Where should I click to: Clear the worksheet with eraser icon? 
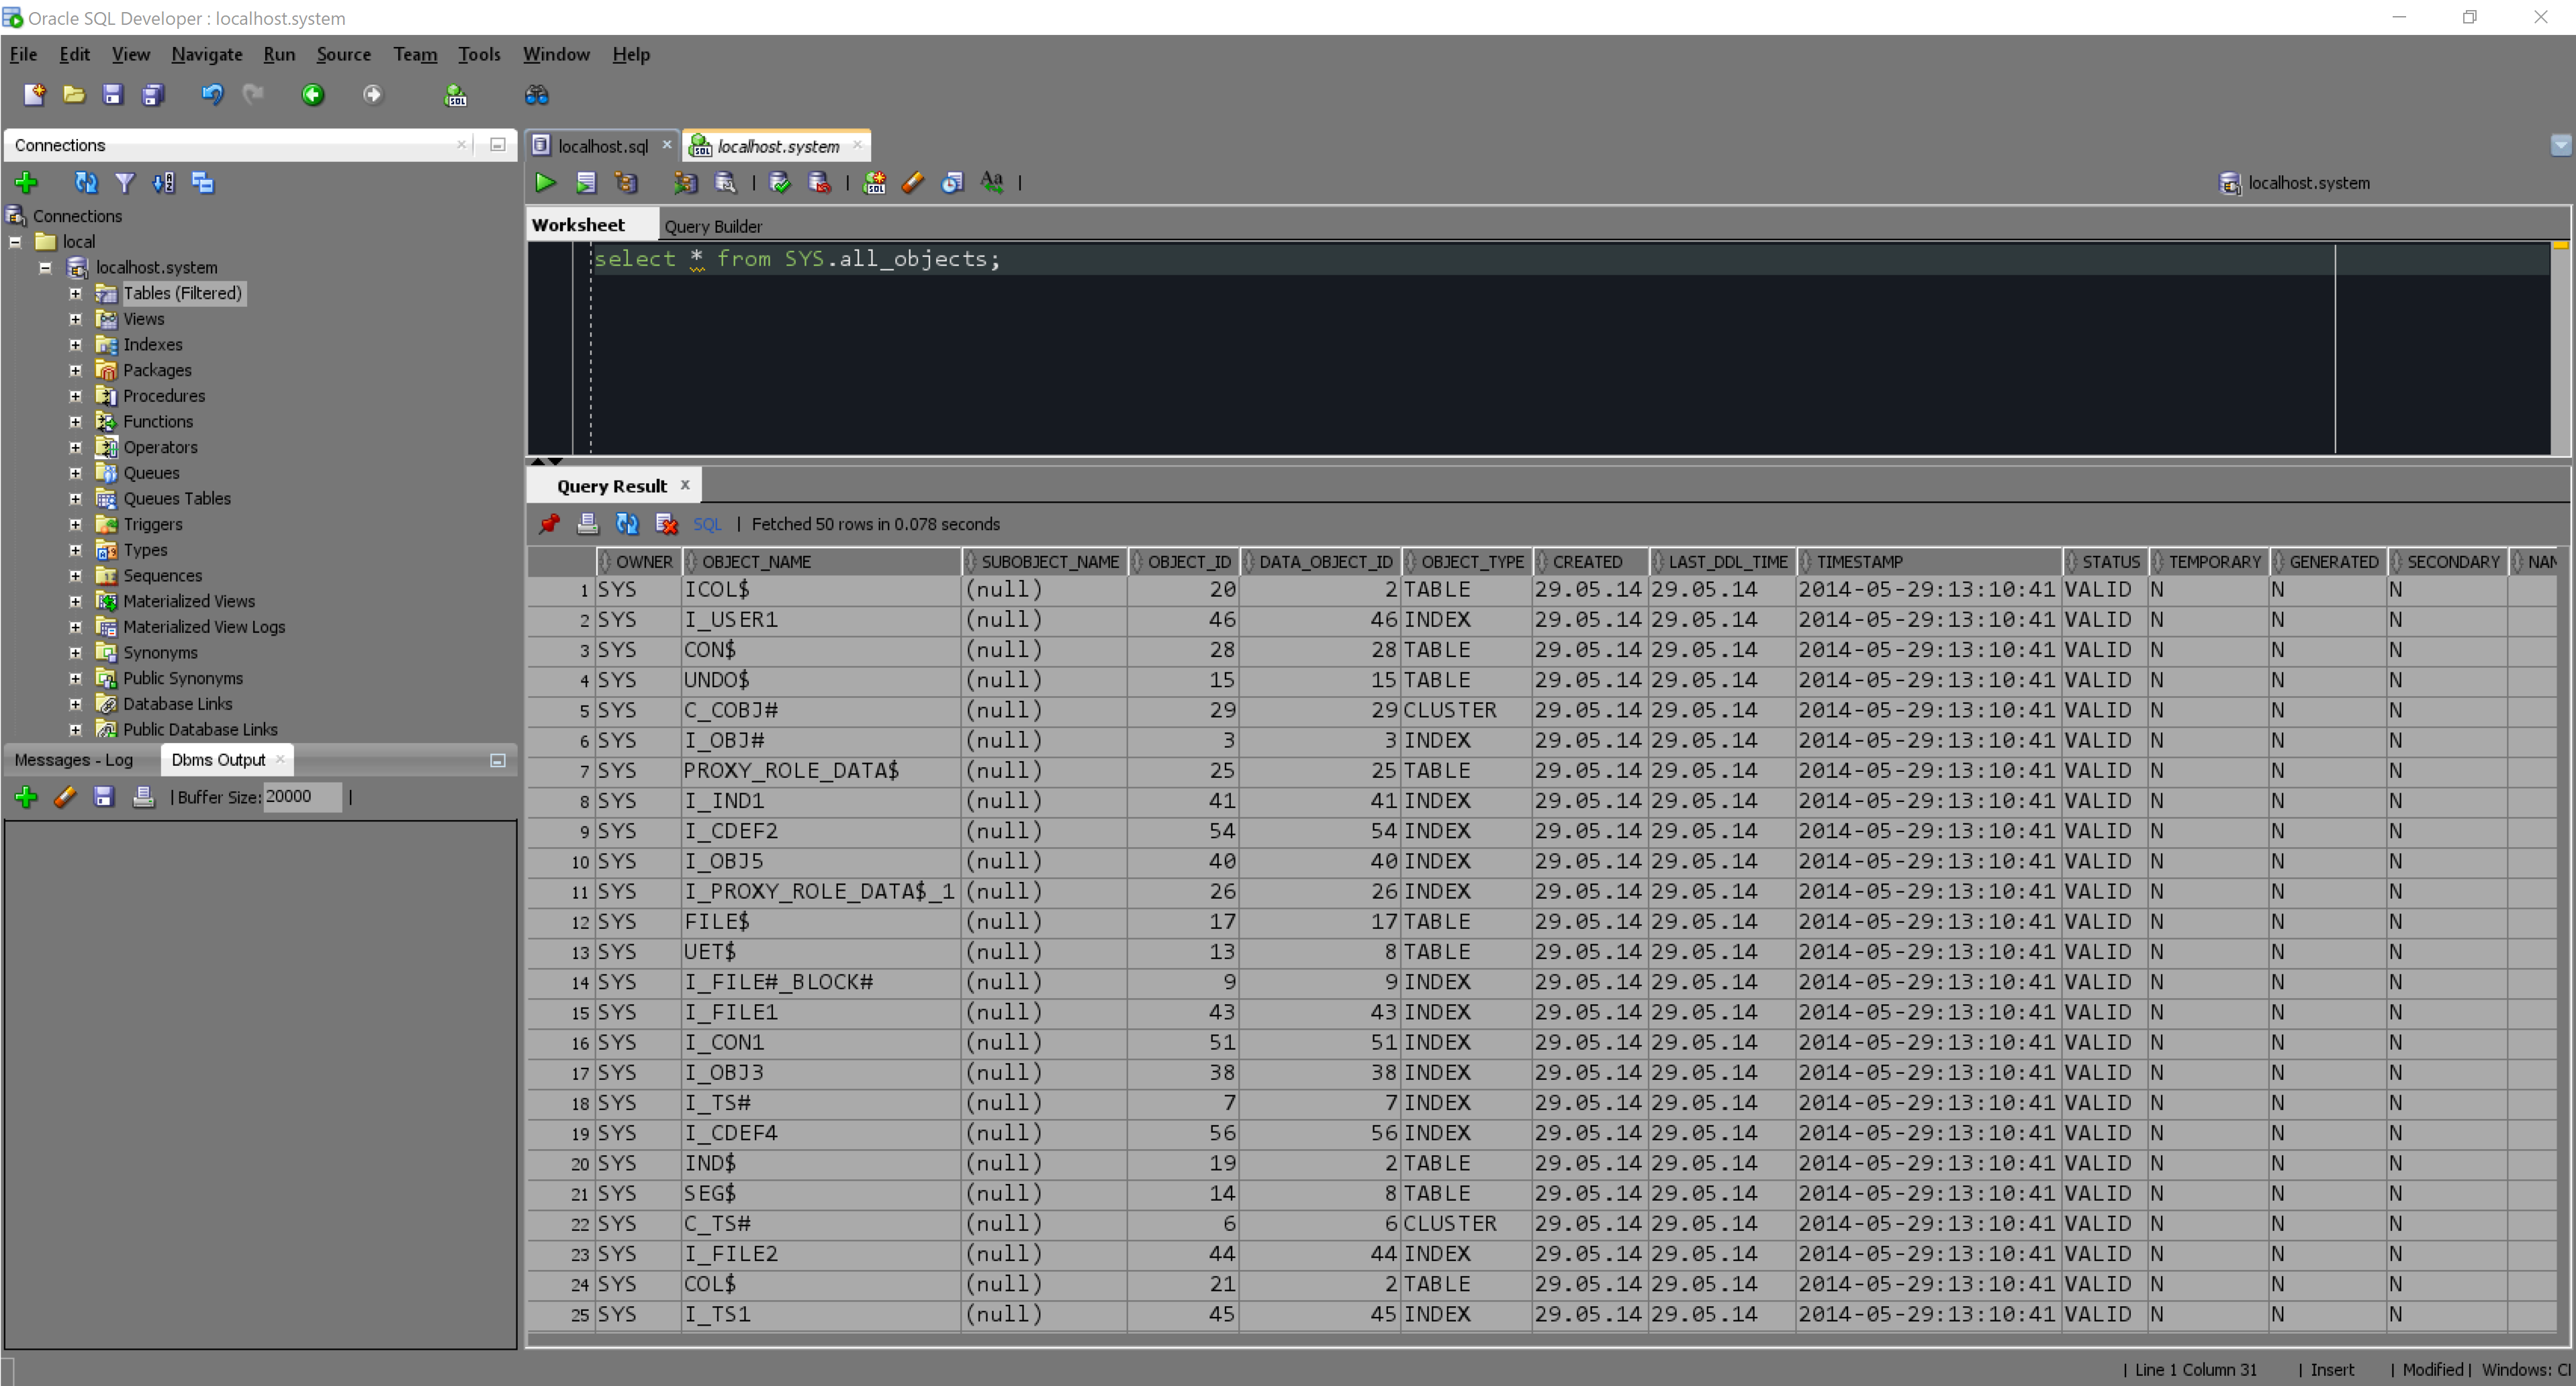912,183
